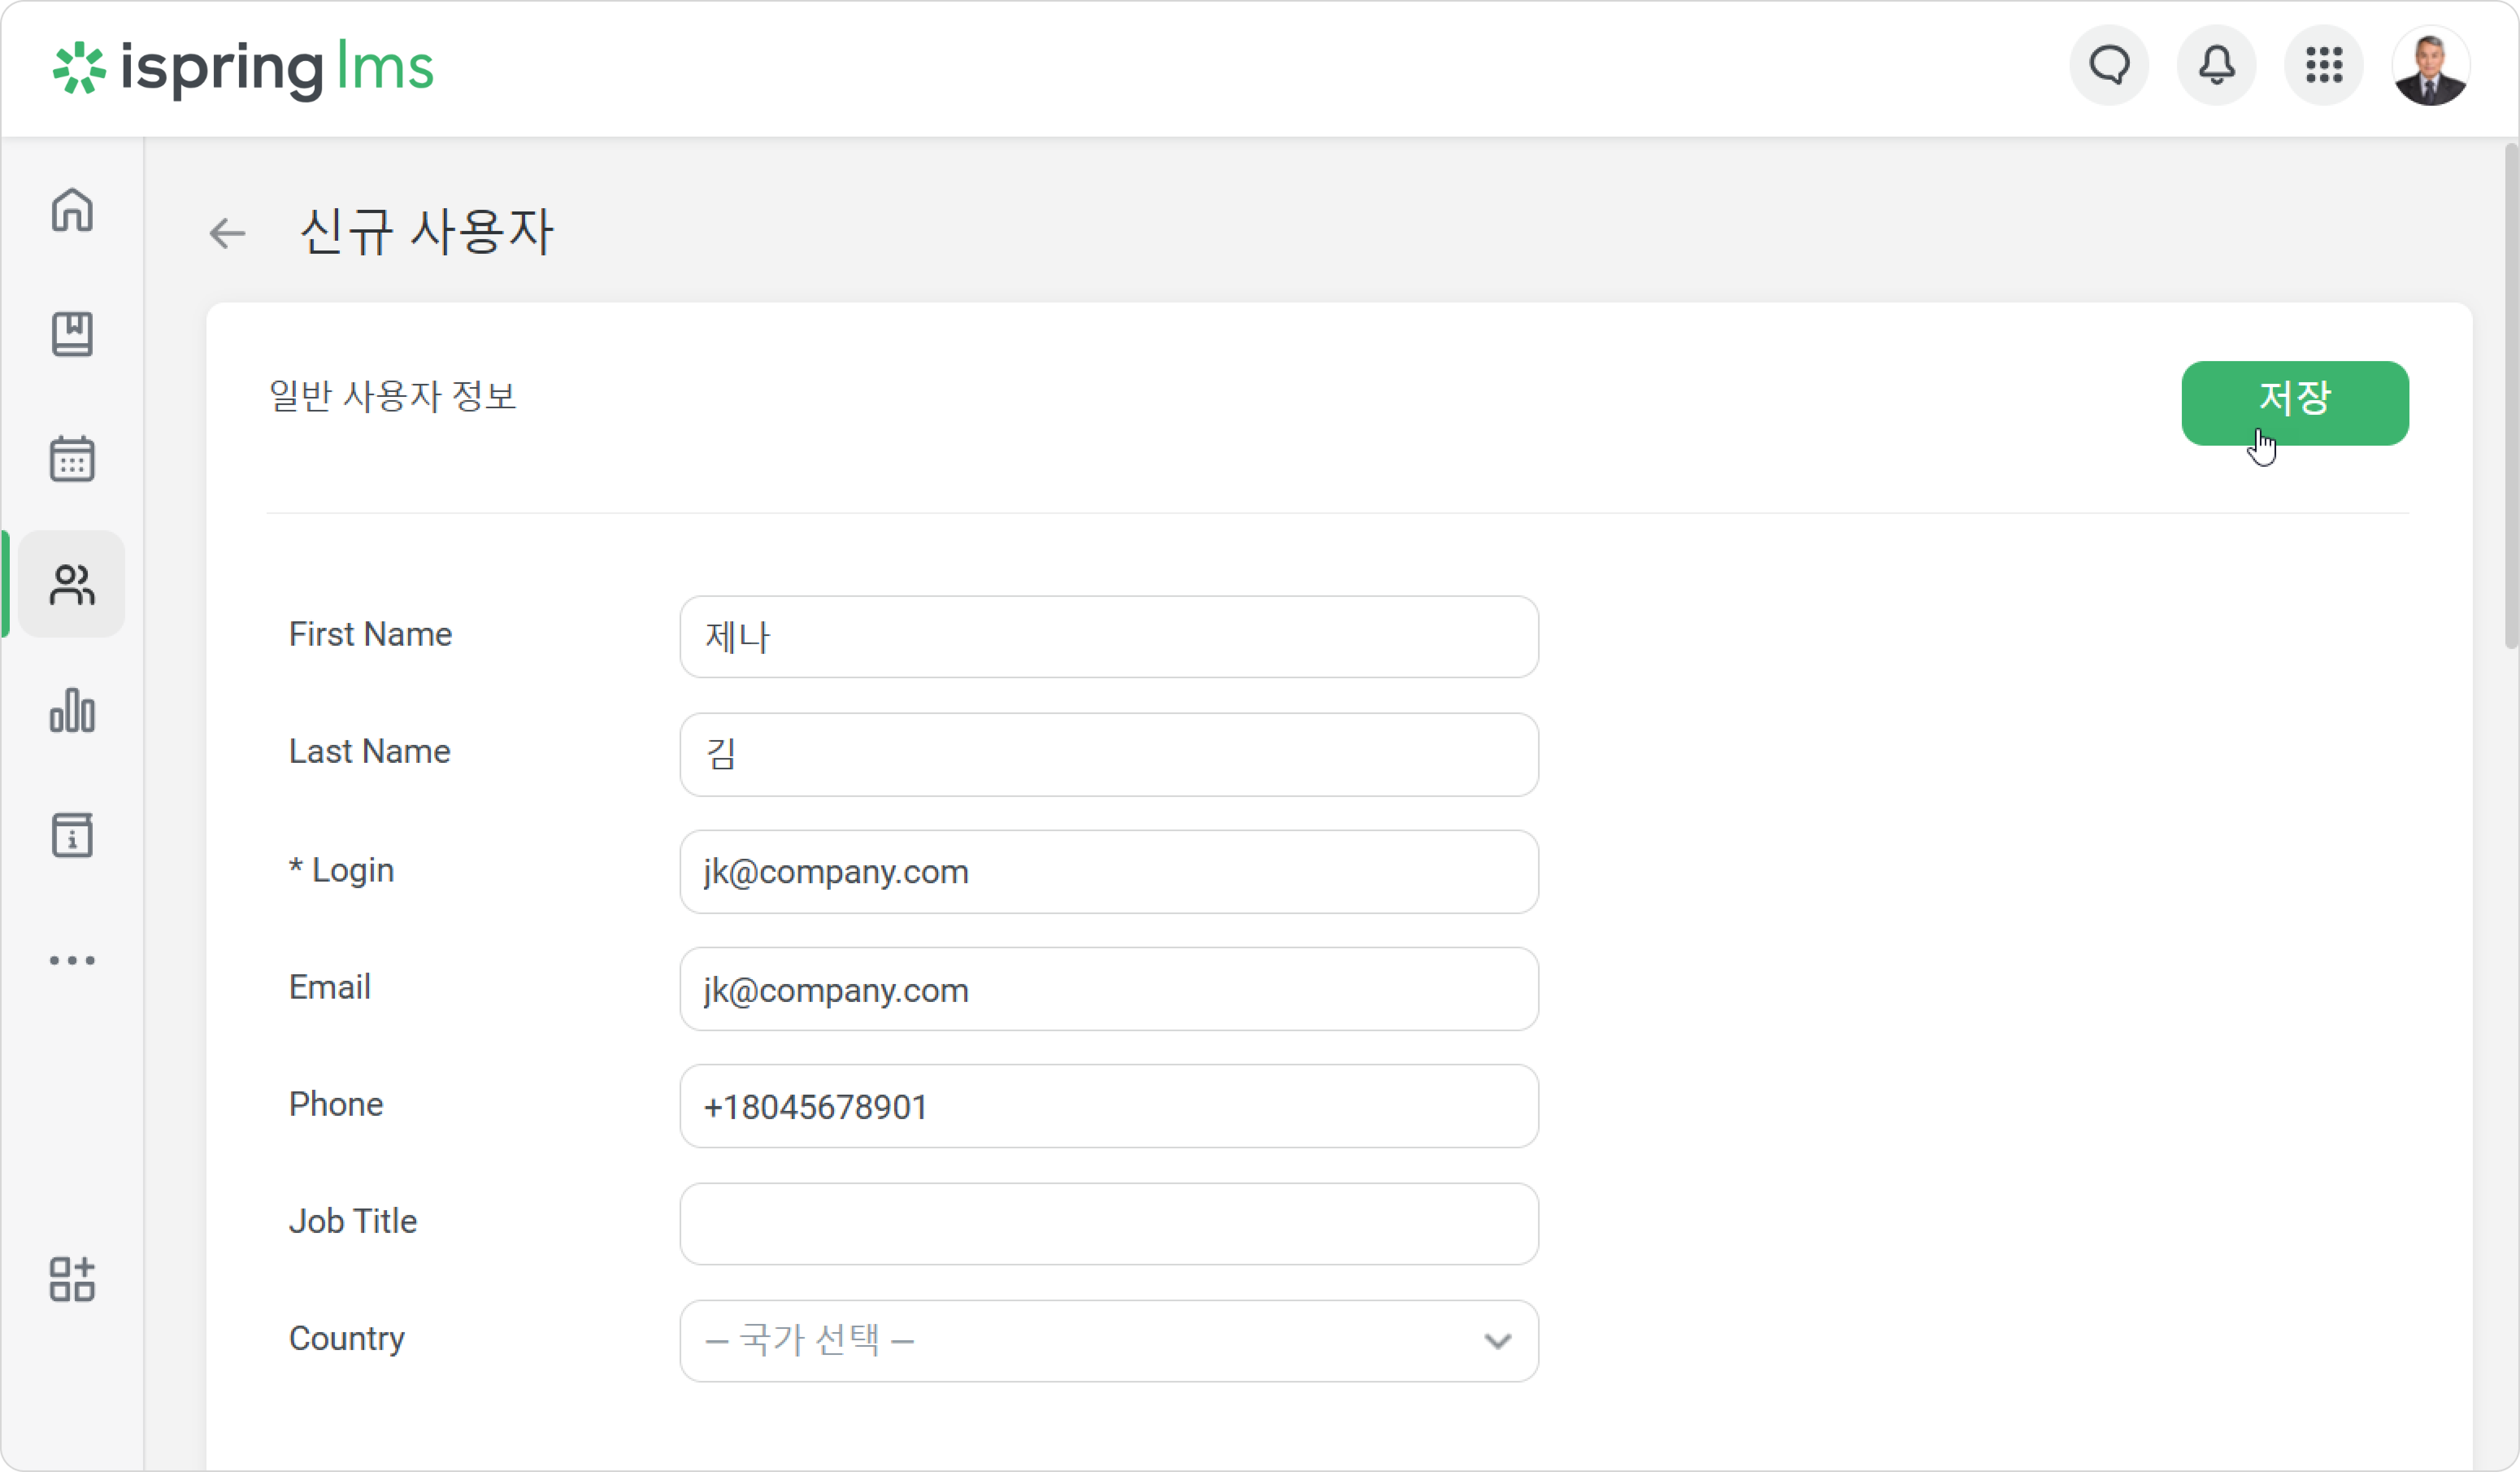This screenshot has width=2520, height=1472.
Task: Click the First Name label
Action: [x=370, y=634]
